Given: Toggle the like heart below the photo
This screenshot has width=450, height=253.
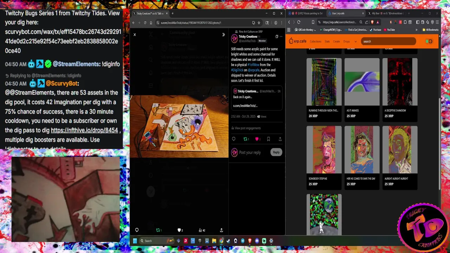Looking at the screenshot, I should coord(180,230).
